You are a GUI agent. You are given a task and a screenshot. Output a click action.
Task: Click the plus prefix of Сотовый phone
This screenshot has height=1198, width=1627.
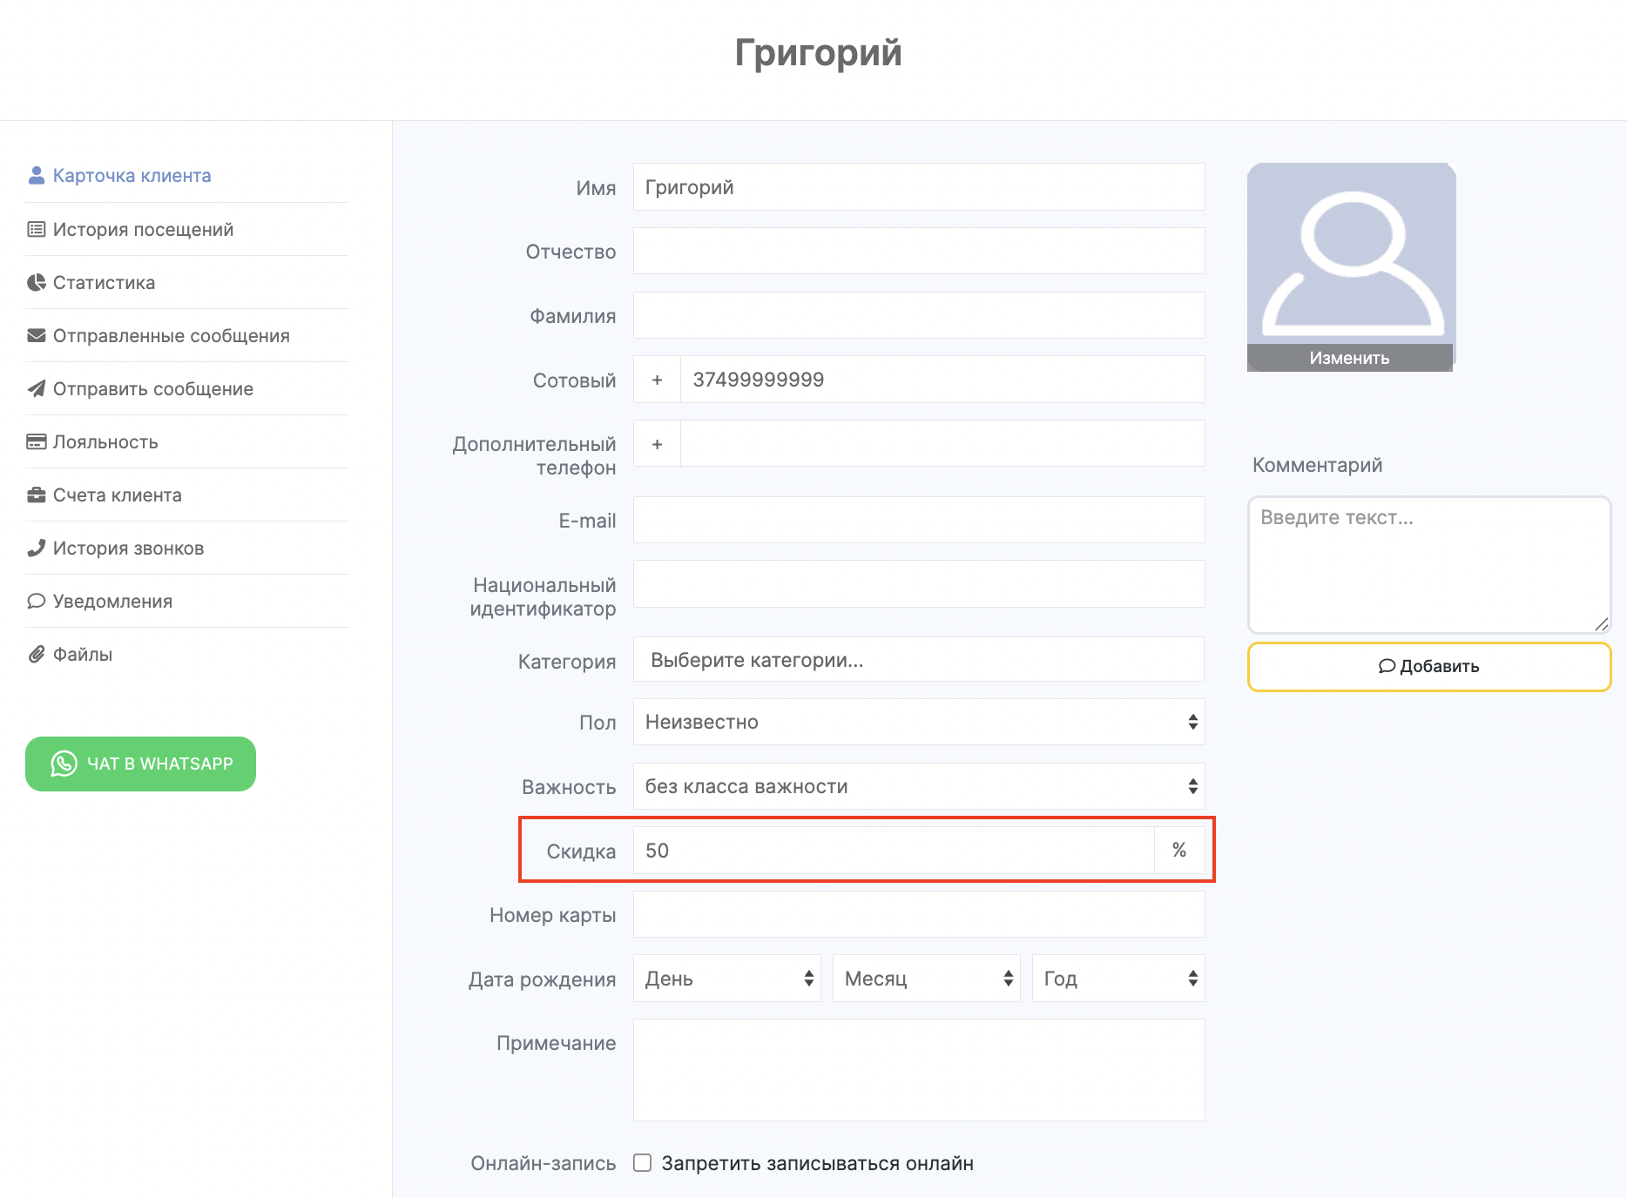[657, 380]
